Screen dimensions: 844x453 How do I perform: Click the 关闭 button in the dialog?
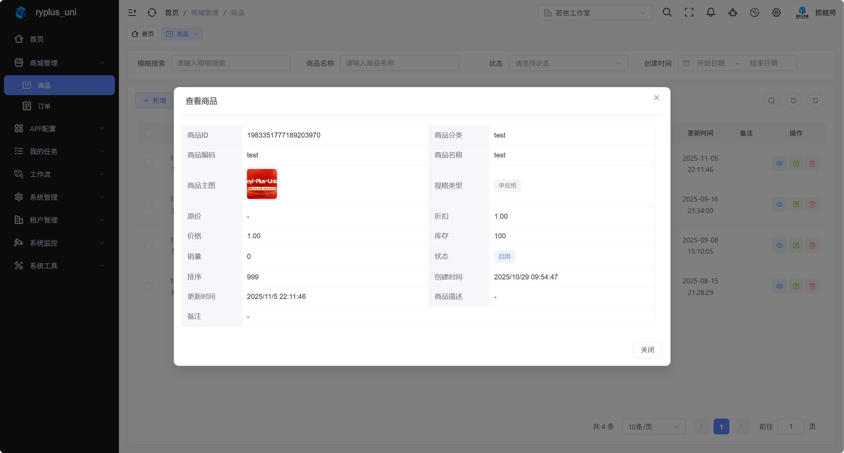pos(647,350)
